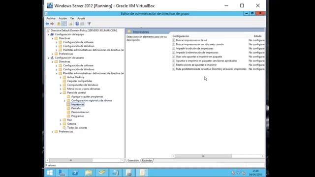Select Sistema in the tree
Screen dimensions: 315x177
(x=71, y=124)
